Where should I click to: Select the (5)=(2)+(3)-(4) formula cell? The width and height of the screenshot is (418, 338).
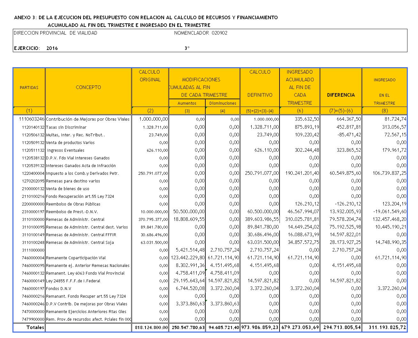pyautogui.click(x=260, y=111)
